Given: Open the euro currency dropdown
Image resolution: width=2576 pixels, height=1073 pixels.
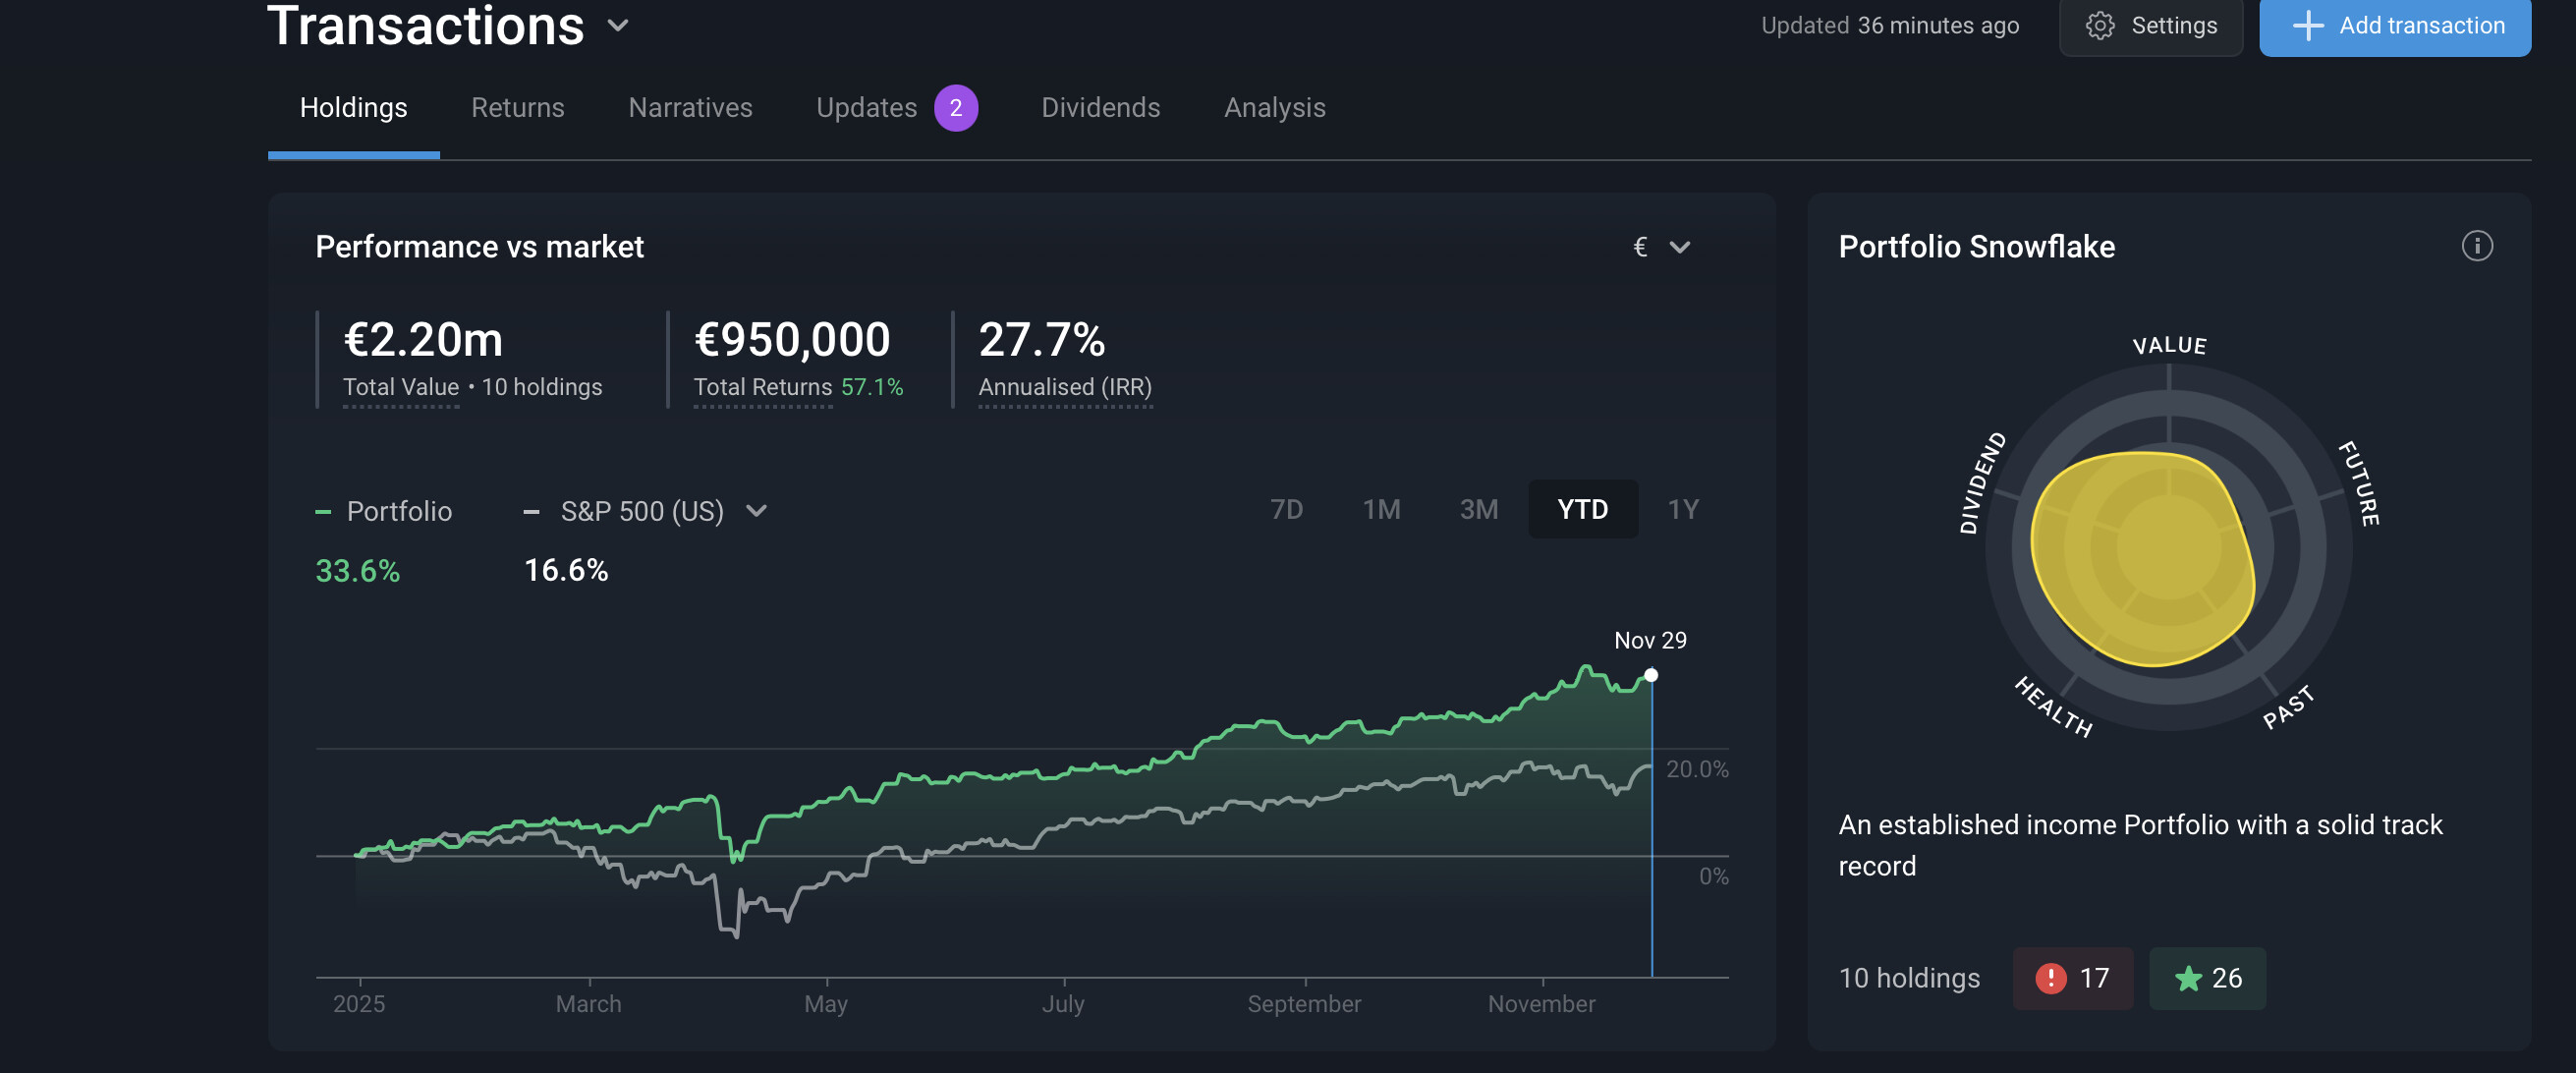Looking at the screenshot, I should [x=1661, y=246].
